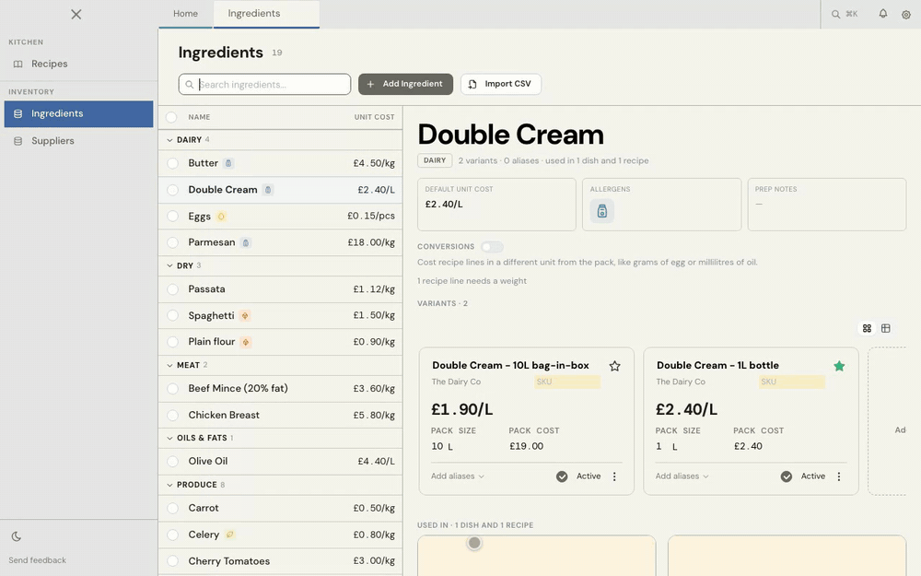The image size is (921, 576).
Task: Switch variants to card grid view
Action: [x=867, y=329]
